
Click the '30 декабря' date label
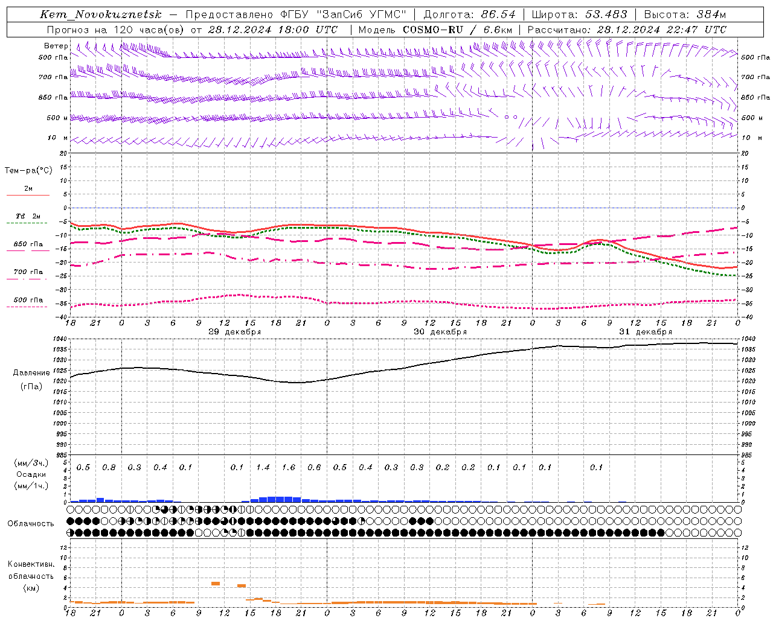[x=440, y=332]
